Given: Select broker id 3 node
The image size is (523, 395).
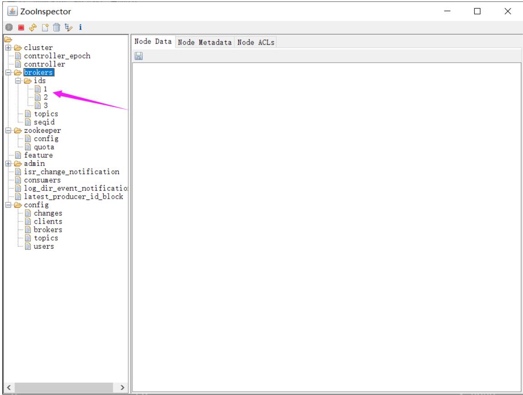Looking at the screenshot, I should [45, 105].
